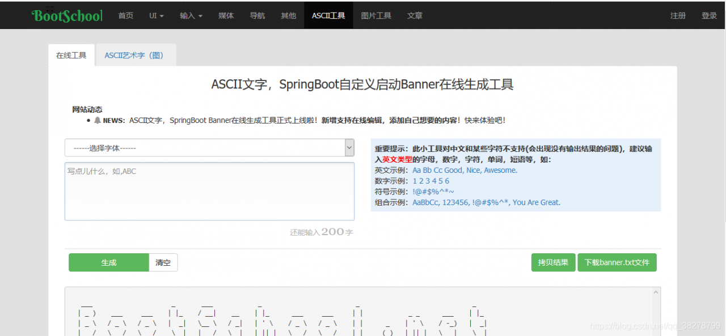726x336 pixels.
Task: Click example 'AaBbCc, 123456, !@#$%^*, You Are Great.'
Action: [x=486, y=202]
